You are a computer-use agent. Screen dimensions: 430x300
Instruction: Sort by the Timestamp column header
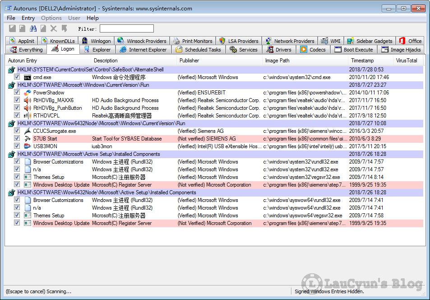(x=370, y=61)
